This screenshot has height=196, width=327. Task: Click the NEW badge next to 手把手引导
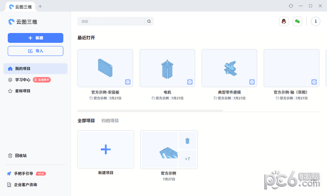point(41,174)
